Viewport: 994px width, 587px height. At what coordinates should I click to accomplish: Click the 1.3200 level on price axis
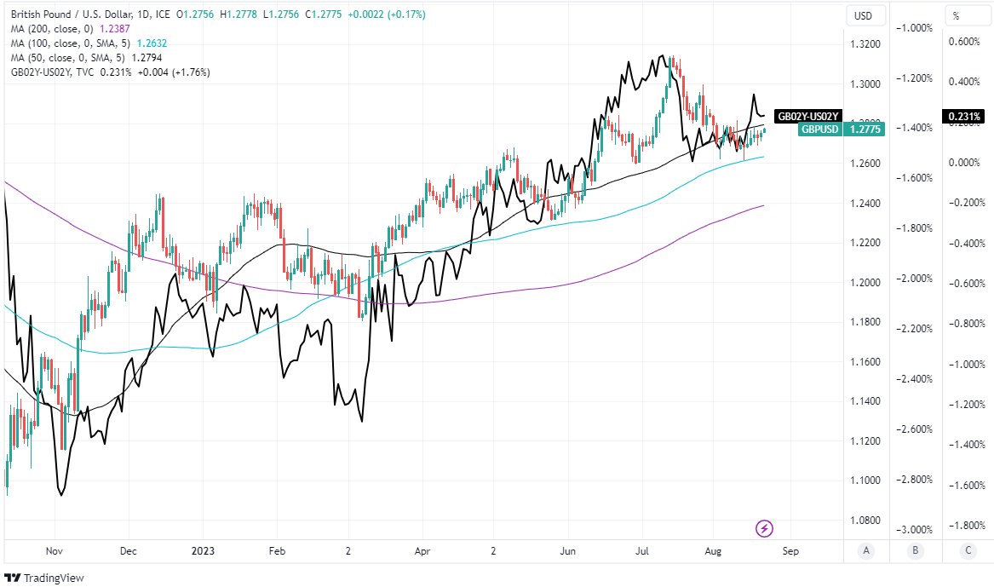[865, 44]
